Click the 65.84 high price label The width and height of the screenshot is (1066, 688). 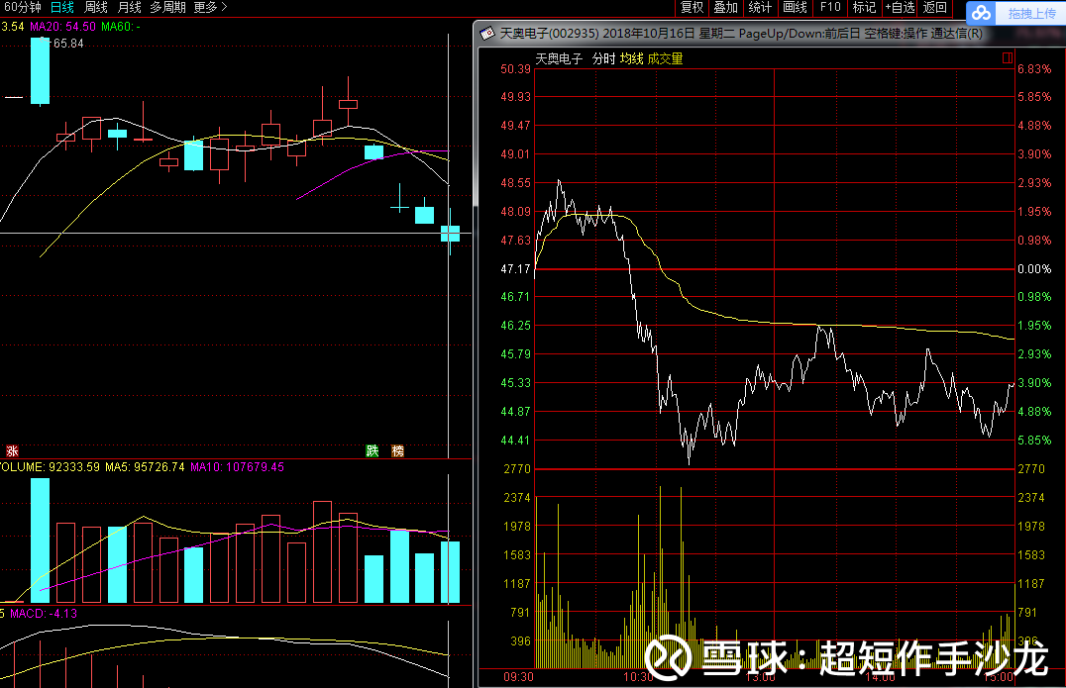point(68,44)
